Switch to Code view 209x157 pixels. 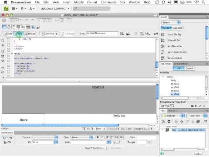(7, 34)
